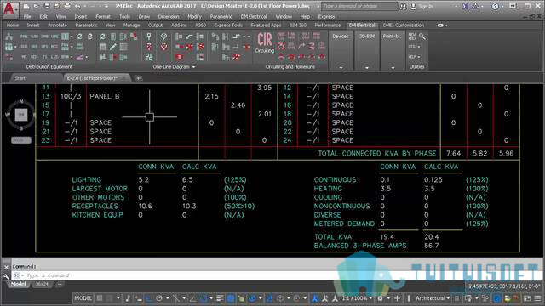
Task: Toggle MODEL space button in status bar
Action: 83,298
